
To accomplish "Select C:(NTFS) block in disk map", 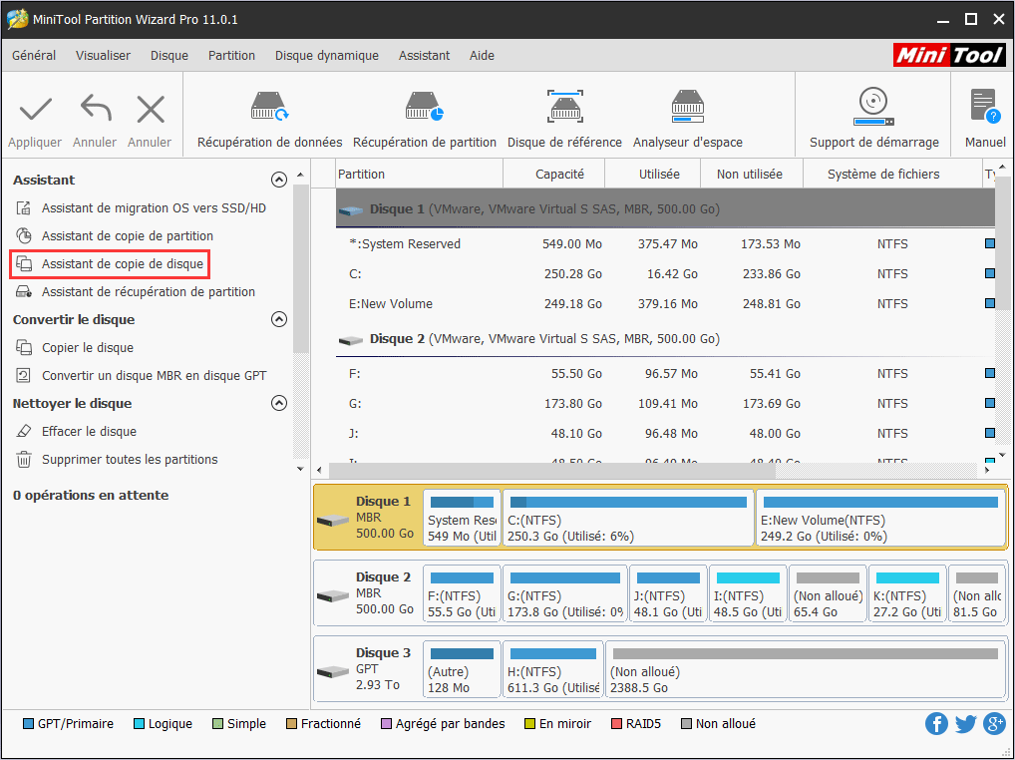I will click(x=628, y=518).
